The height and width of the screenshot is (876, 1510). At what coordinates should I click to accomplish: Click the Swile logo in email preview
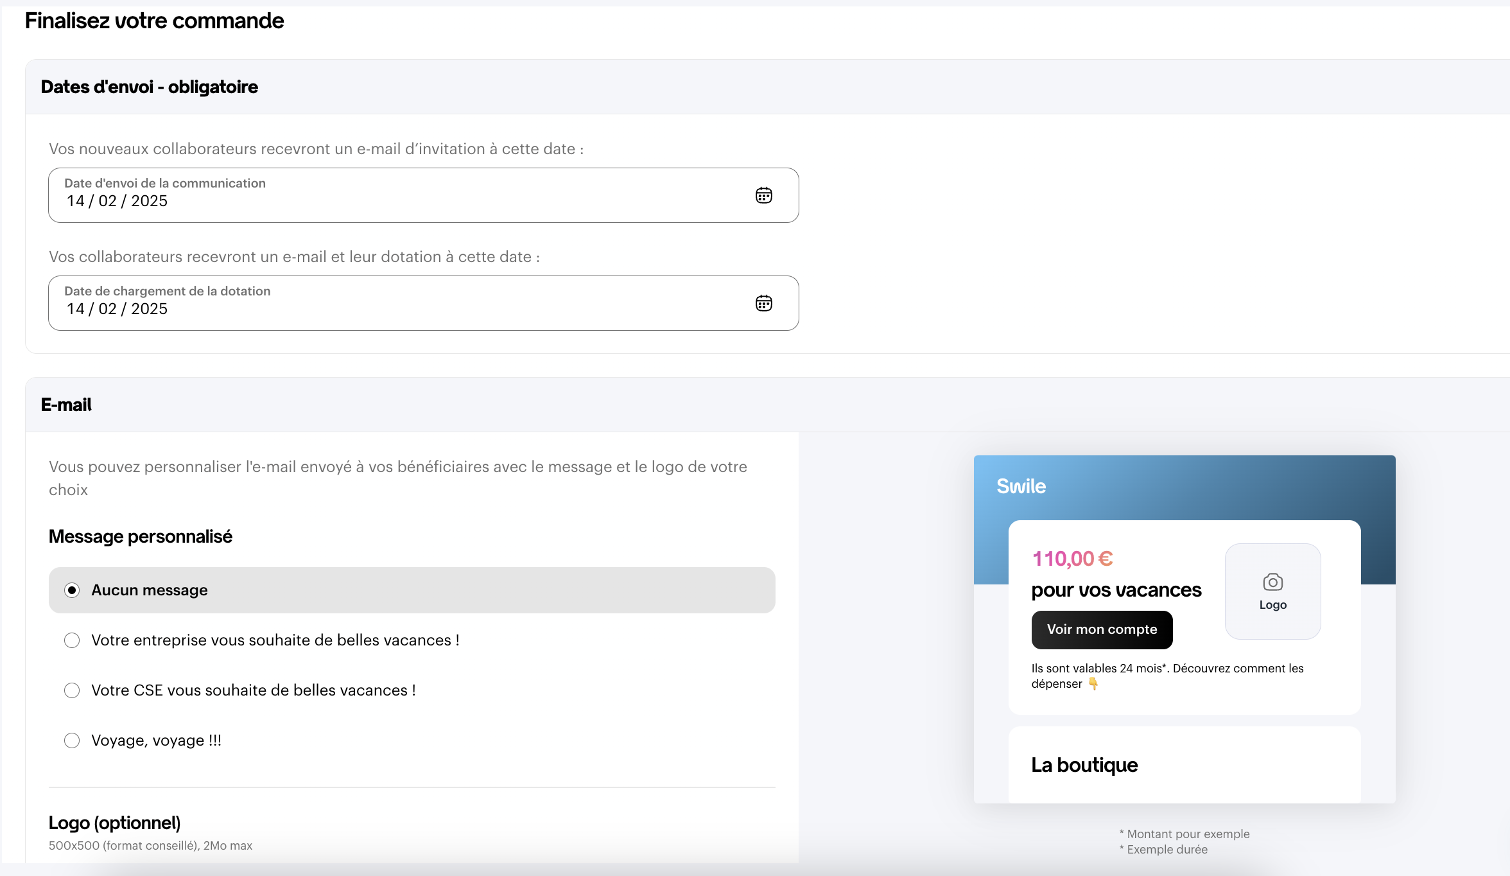tap(1021, 486)
